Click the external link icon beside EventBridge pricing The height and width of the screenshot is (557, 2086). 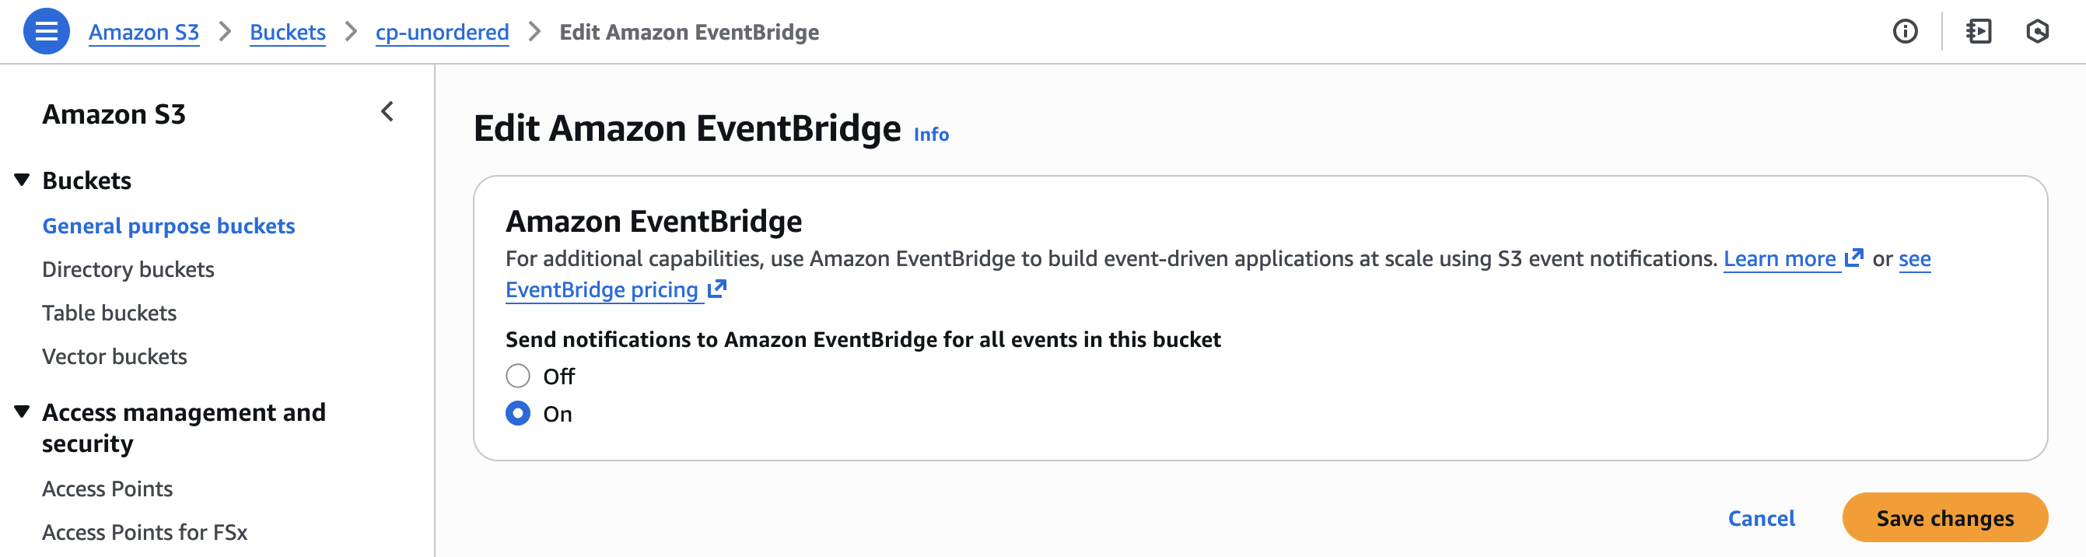point(716,288)
